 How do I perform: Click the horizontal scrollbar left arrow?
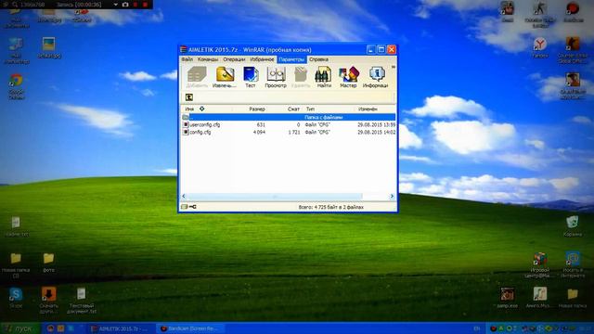(x=184, y=196)
